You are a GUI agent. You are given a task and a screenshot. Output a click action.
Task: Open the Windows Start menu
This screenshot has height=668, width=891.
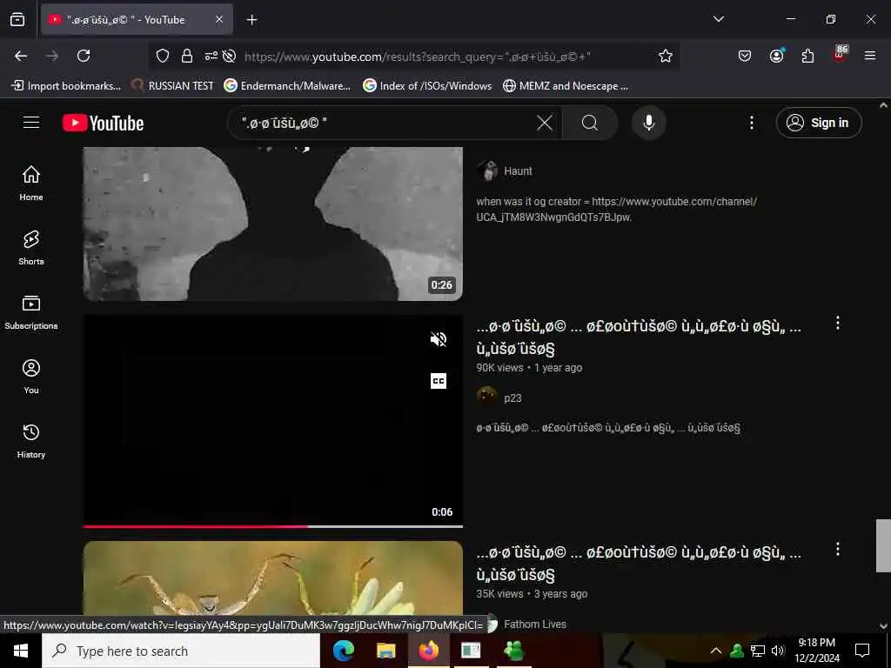click(21, 651)
